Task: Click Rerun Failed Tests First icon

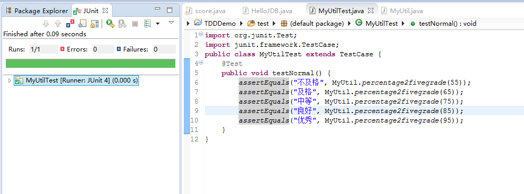Action: tap(123, 24)
